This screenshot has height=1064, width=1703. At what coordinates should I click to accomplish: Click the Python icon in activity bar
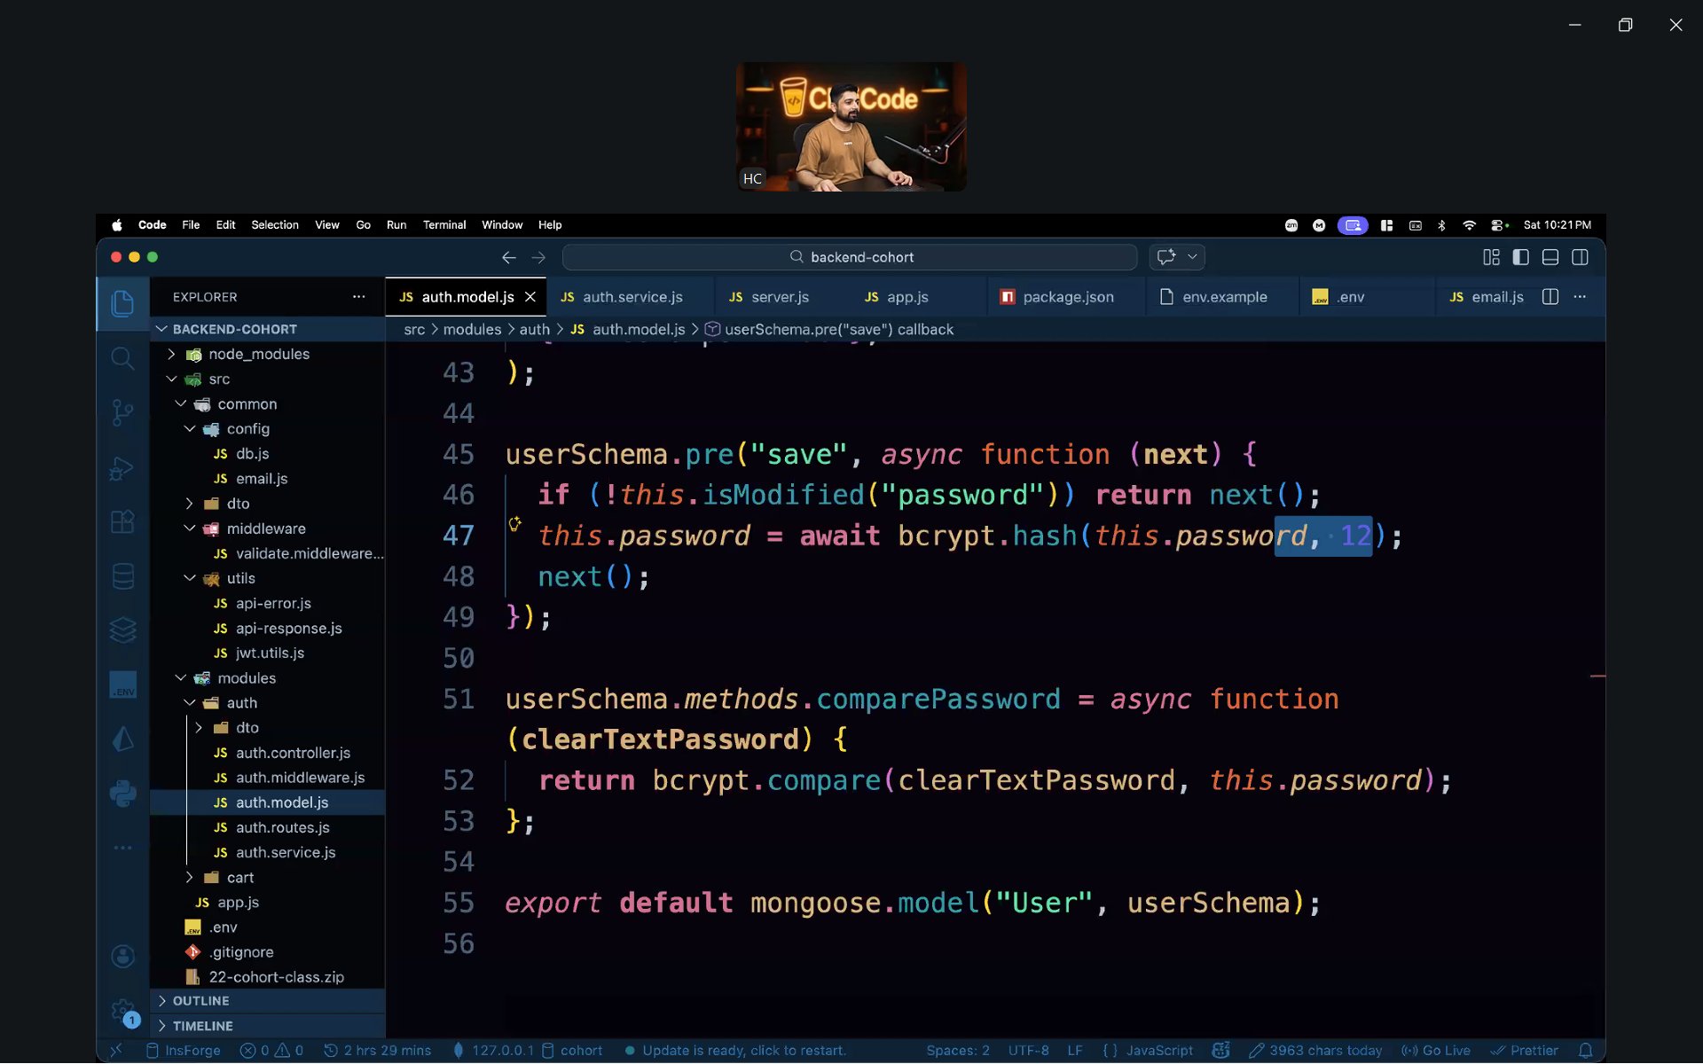[122, 793]
